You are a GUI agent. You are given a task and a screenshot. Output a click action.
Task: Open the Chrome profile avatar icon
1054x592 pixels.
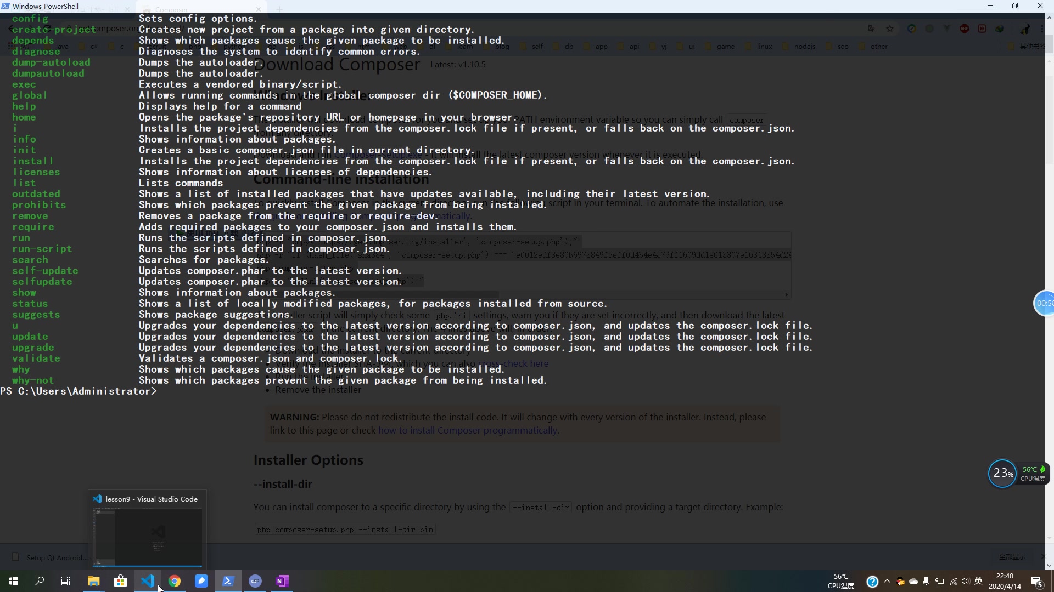(1025, 29)
